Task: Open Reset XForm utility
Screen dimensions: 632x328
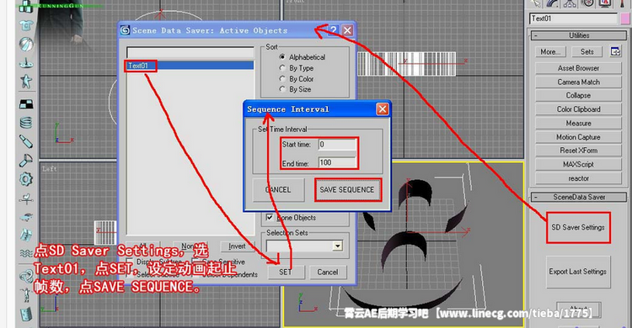Action: 578,150
